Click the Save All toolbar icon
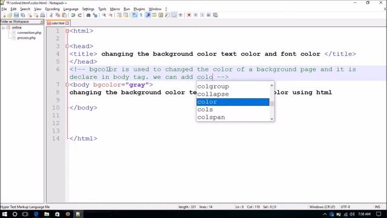The width and height of the screenshot is (387, 218). tap(23, 15)
